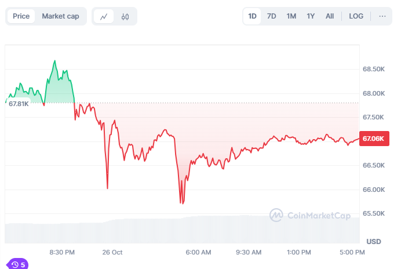Select the 7D time range
This screenshot has width=401, height=269.
coord(272,16)
